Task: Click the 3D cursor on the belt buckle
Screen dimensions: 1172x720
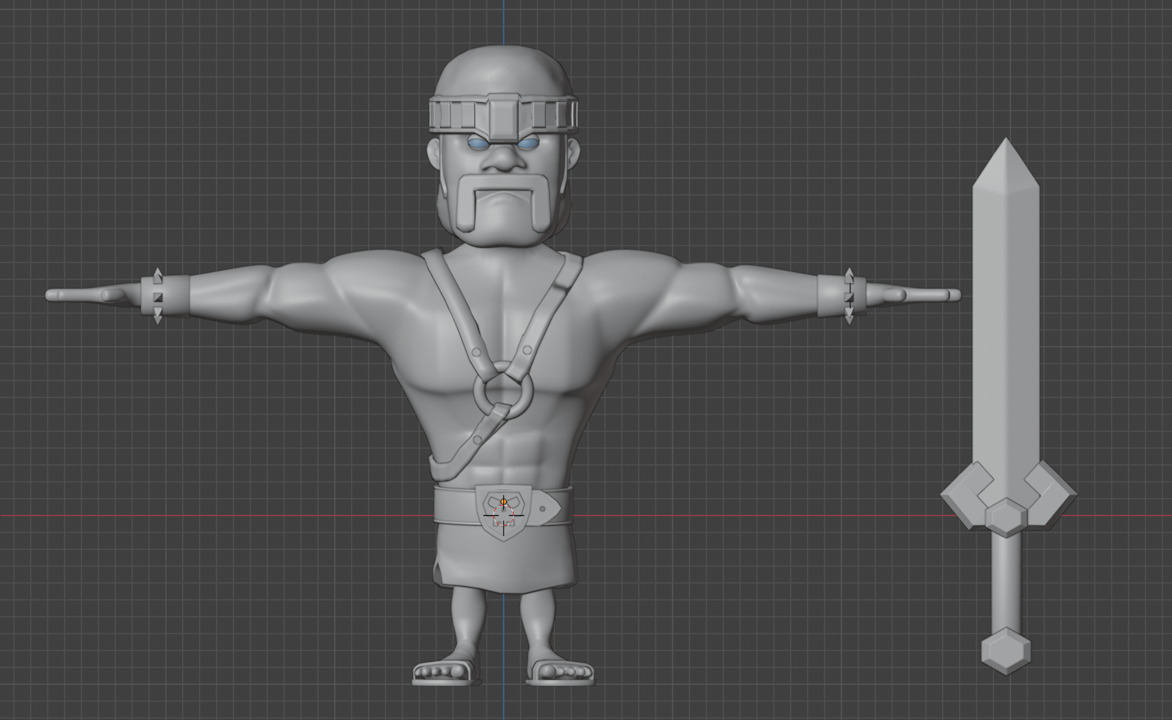Action: [x=504, y=515]
